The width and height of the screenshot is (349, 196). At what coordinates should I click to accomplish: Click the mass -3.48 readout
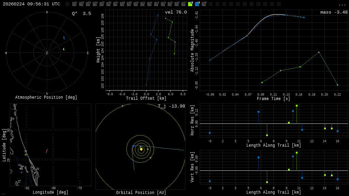334,12
